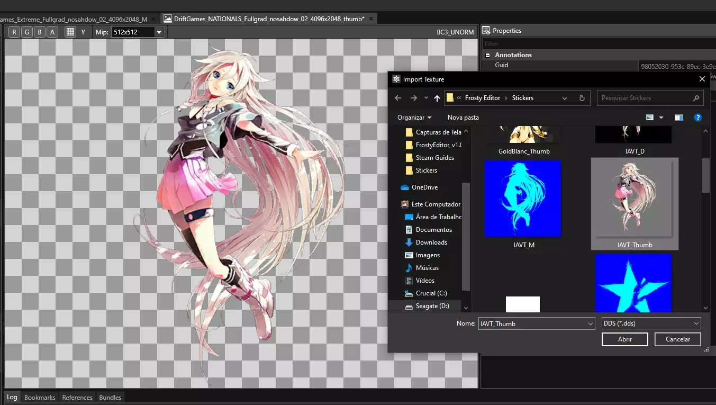Toggle the green channel G button
716x405 pixels.
[x=27, y=32]
